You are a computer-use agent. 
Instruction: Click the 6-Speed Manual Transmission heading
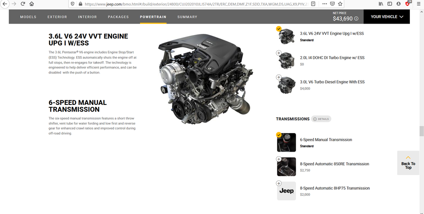pyautogui.click(x=77, y=106)
